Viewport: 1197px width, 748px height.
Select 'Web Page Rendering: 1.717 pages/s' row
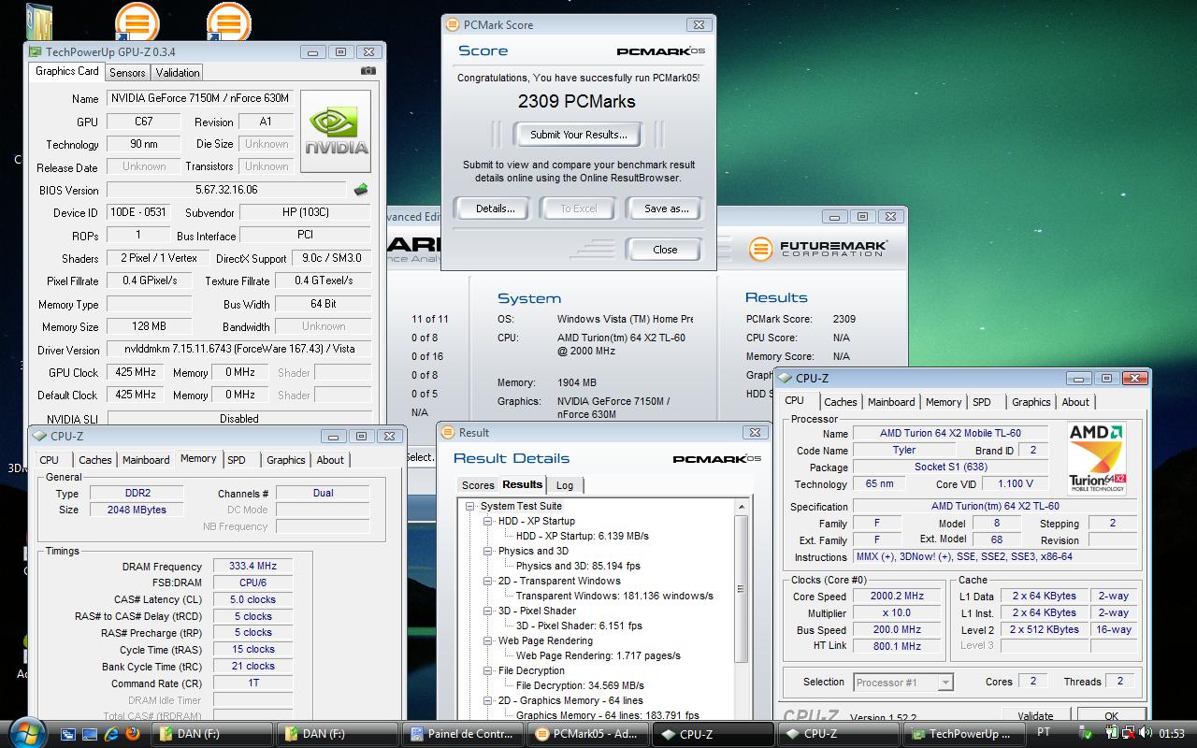coord(598,655)
